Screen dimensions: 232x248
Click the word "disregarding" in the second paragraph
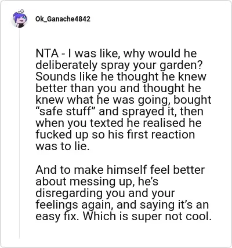click(x=69, y=194)
